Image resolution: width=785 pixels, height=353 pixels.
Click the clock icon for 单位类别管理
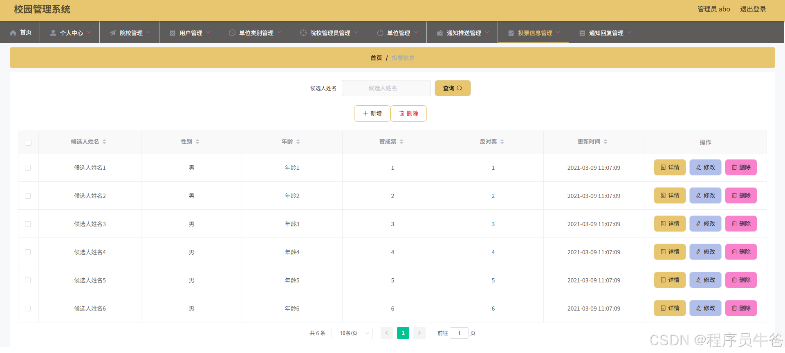tap(232, 33)
